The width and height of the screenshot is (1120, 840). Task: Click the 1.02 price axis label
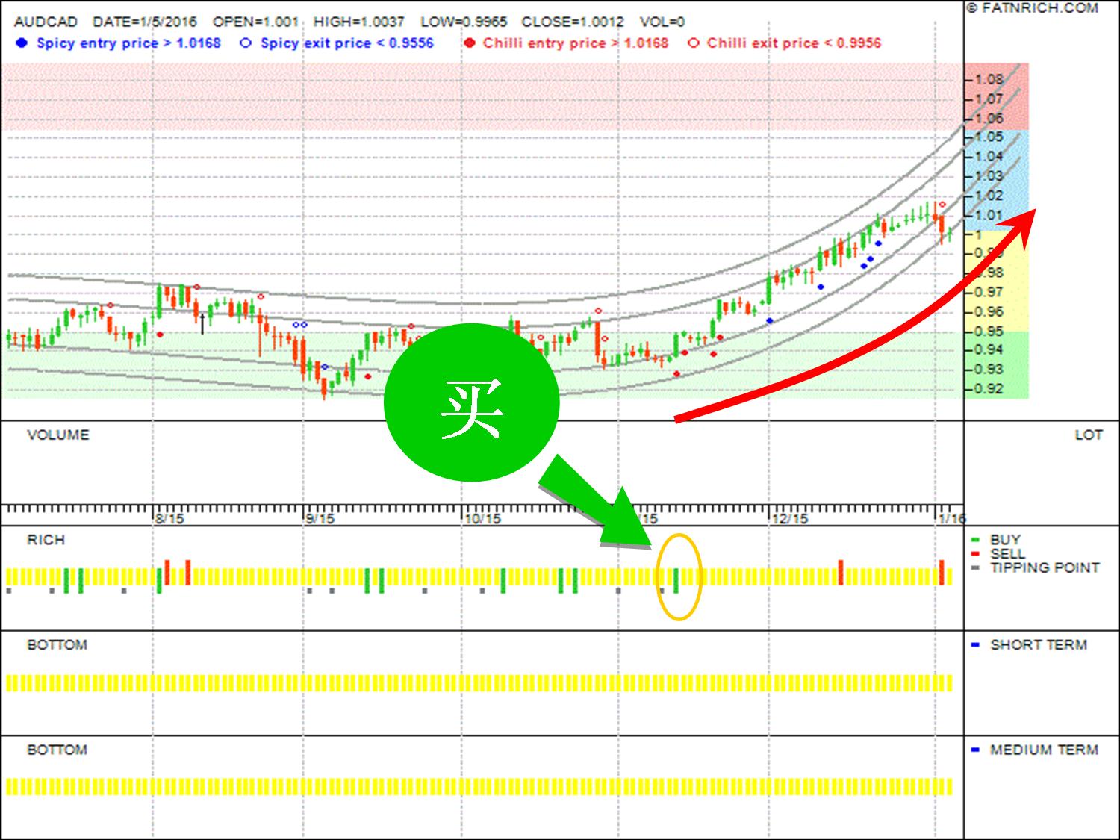tap(989, 196)
